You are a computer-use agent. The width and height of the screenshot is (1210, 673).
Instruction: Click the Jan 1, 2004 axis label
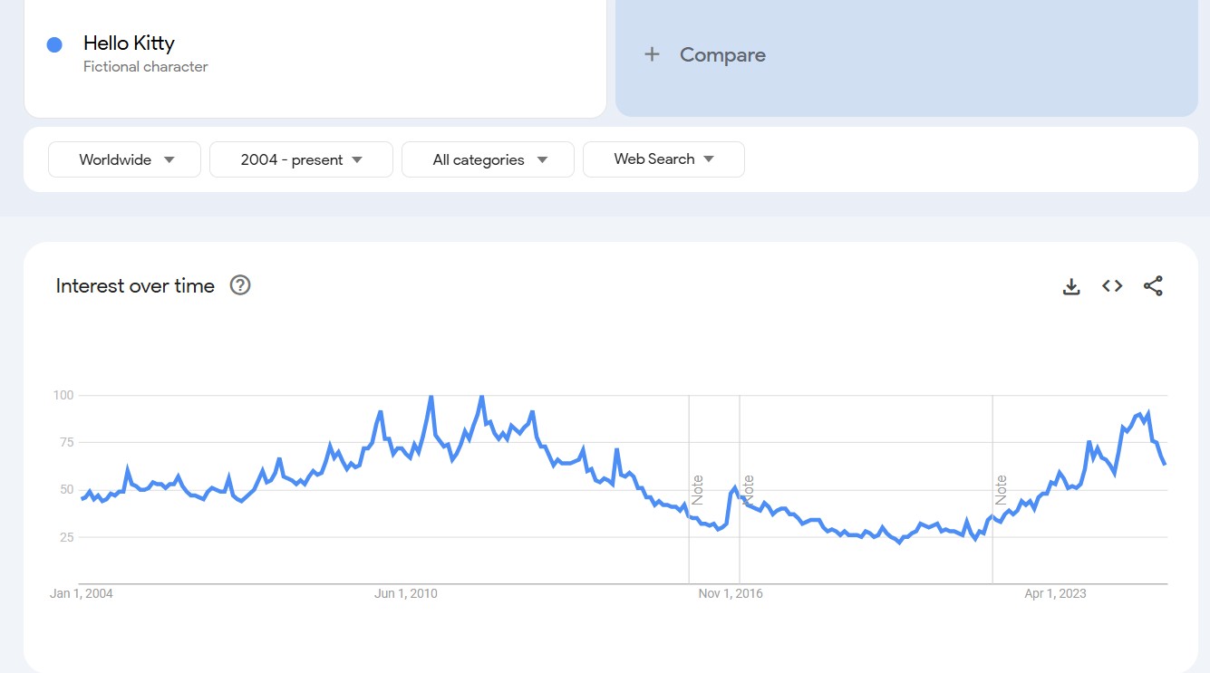(82, 594)
